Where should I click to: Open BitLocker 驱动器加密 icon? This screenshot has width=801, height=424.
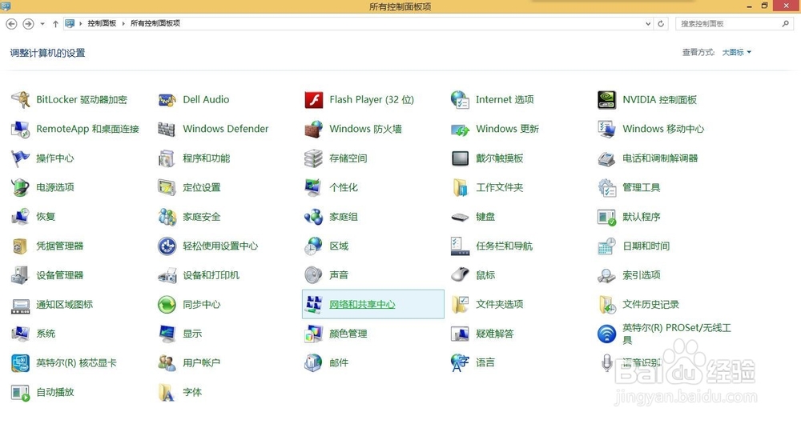tap(21, 99)
